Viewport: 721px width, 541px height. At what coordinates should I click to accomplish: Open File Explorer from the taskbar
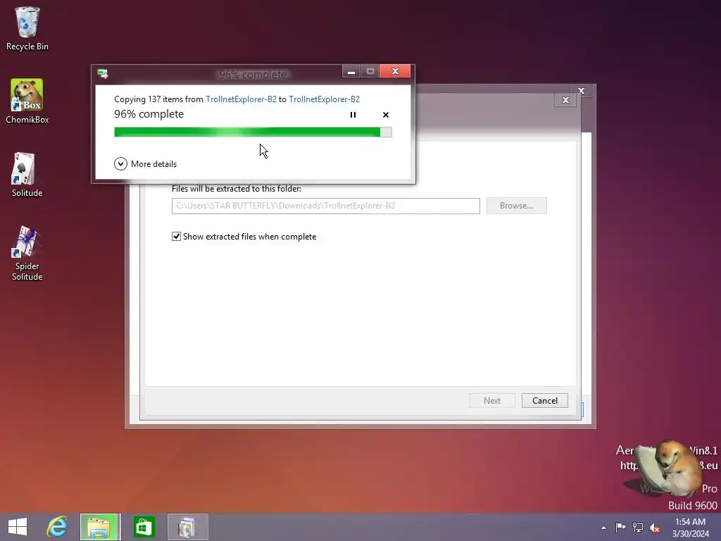point(100,527)
